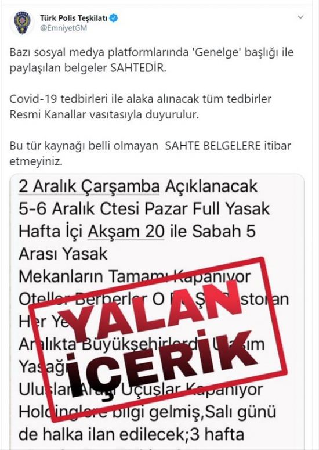The height and width of the screenshot is (450, 319).
Task: Click the 2 Aralık Çarşamba Açıklanacak line
Action: coord(138,186)
